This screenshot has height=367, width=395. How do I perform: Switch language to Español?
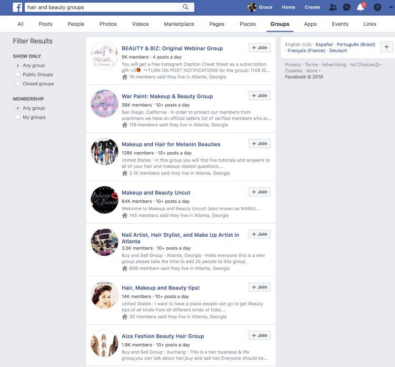(324, 44)
